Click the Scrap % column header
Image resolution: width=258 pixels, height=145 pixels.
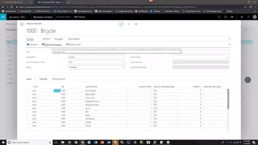[197, 87]
